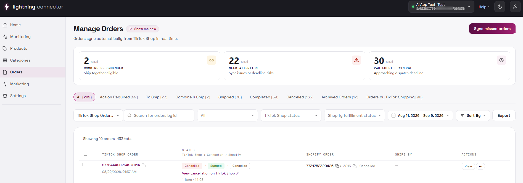Click the warning triangle icon on card
This screenshot has width=523, height=183.
(x=356, y=60)
